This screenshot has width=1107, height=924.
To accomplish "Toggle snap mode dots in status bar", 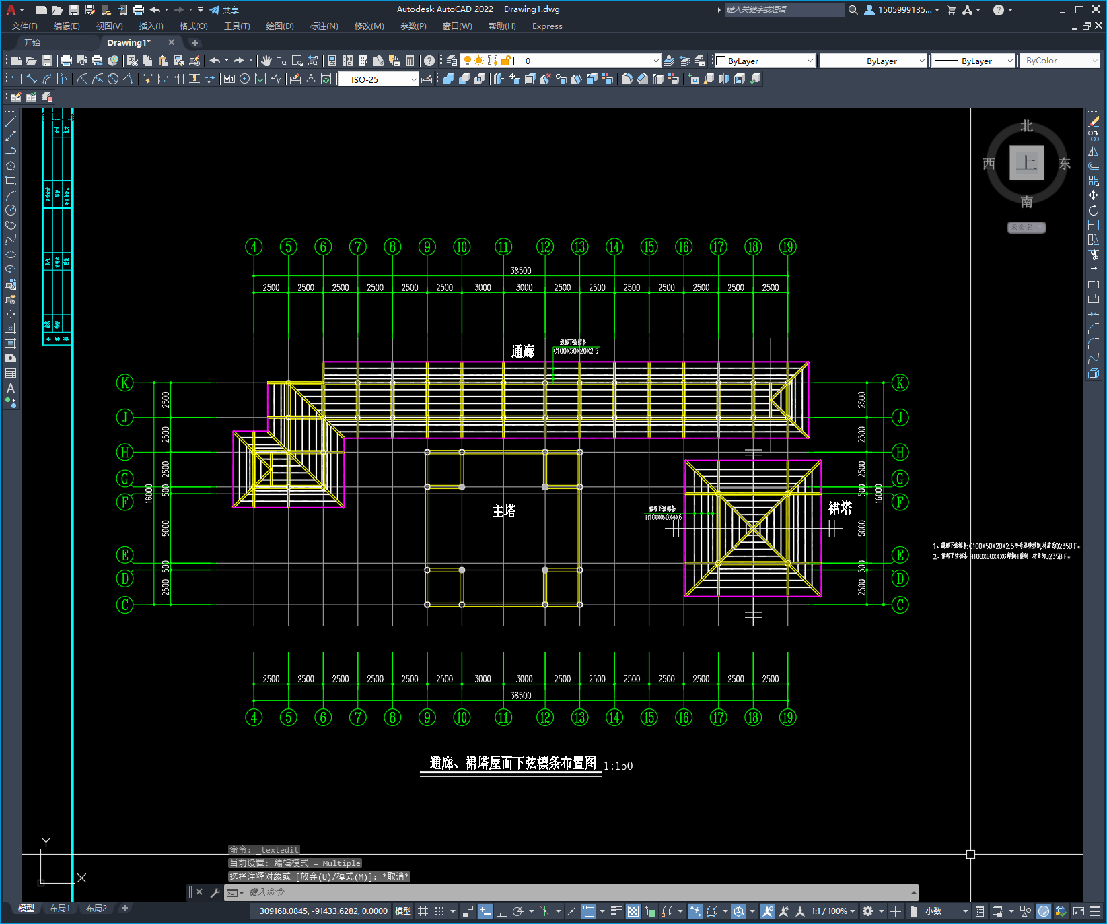I will coord(439,911).
